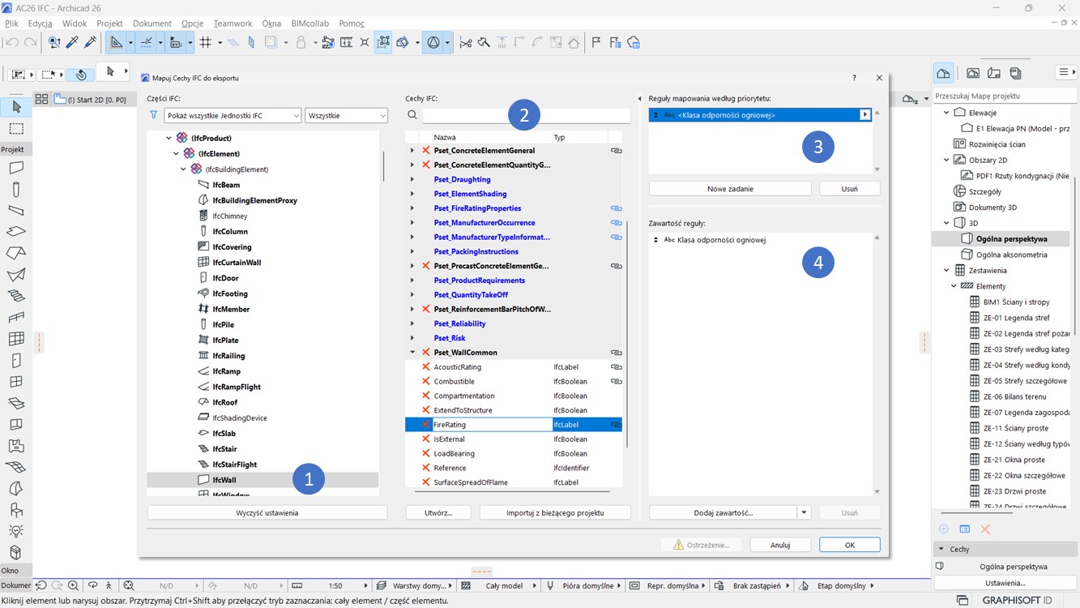Select the Marquee tool in the toolbox
Screen dimensions: 1080x608
16,129
